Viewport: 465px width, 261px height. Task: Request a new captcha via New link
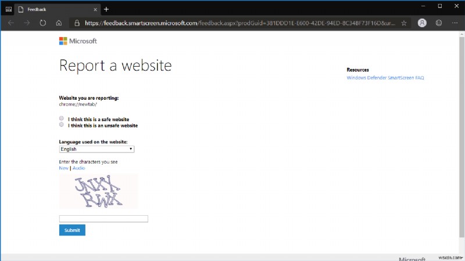[x=63, y=168]
